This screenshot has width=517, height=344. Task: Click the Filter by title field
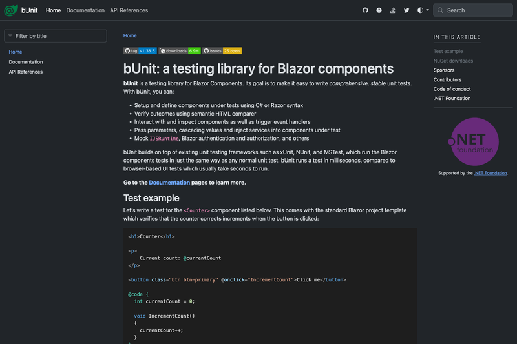tap(56, 36)
